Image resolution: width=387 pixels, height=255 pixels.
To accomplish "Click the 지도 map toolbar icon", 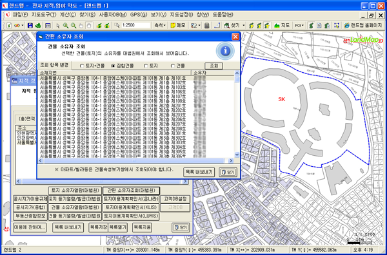I will coord(282,25).
